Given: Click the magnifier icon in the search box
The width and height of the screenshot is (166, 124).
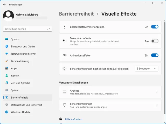Looking at the screenshot, I should point(49,29).
